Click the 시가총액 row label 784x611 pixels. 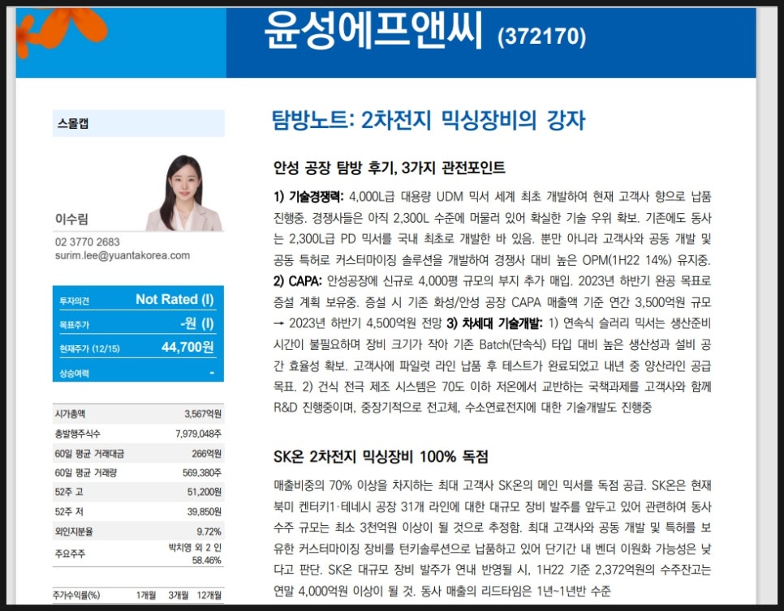tap(70, 414)
